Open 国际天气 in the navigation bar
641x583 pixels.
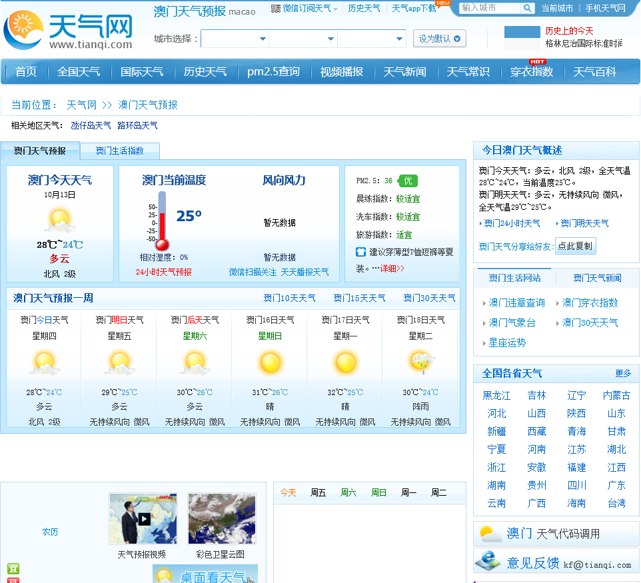click(x=142, y=71)
